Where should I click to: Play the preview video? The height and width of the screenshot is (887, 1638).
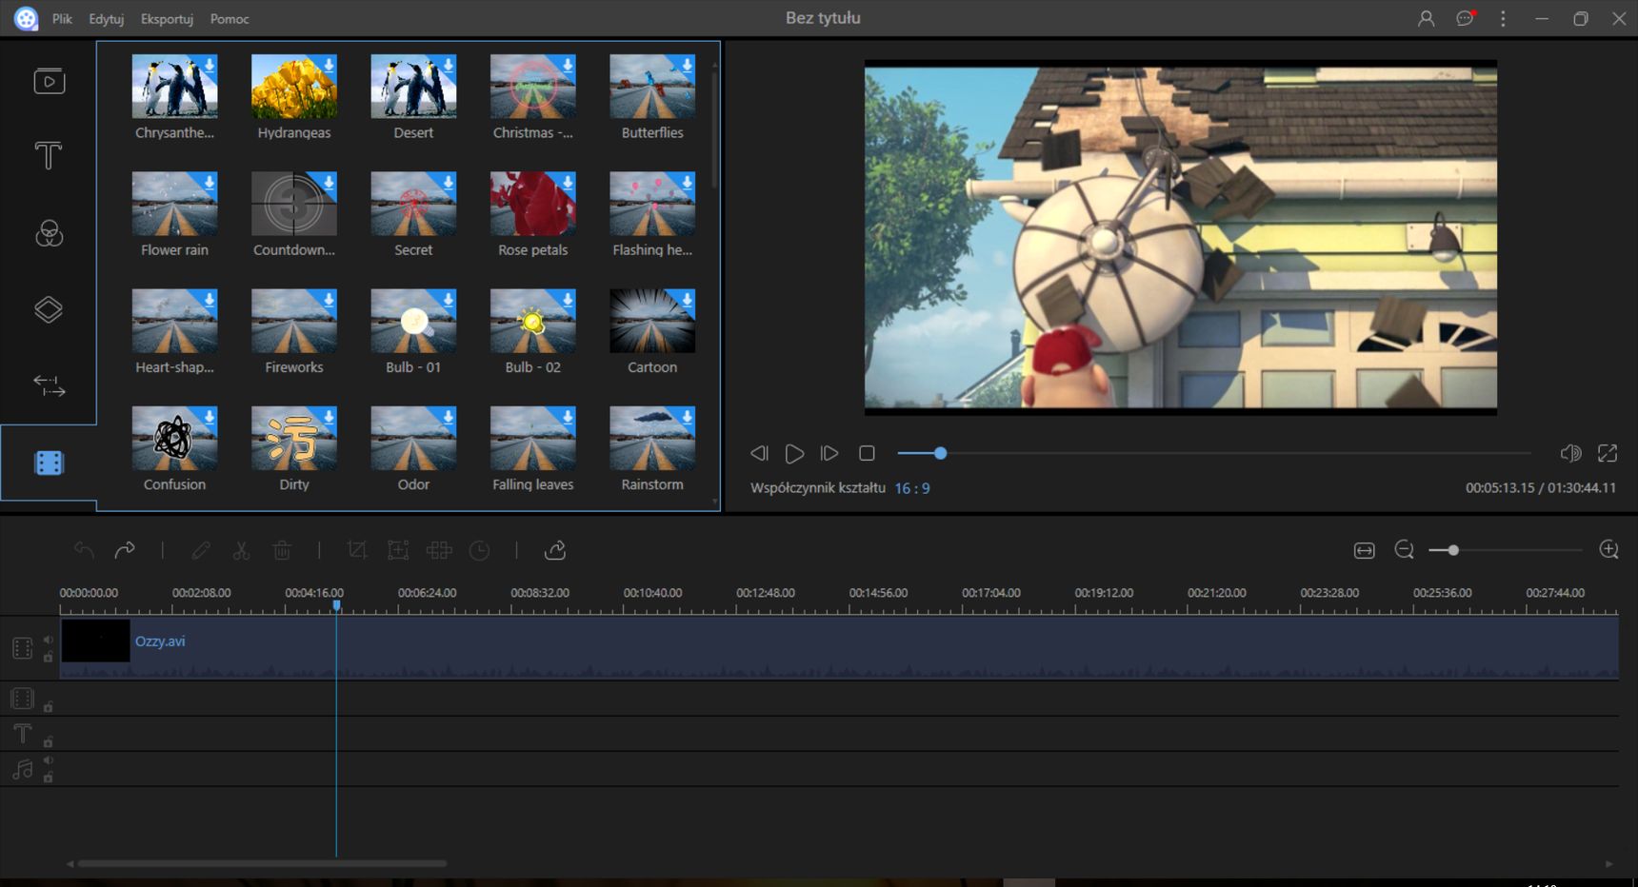(794, 454)
